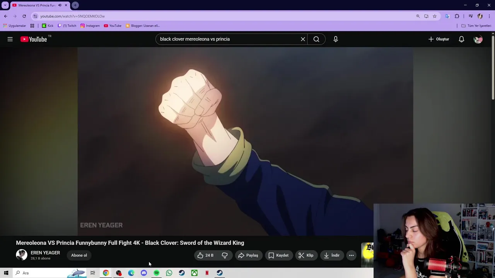Select the Mereoleona VS Princia tab
This screenshot has height=278, width=495.
pyautogui.click(x=37, y=5)
